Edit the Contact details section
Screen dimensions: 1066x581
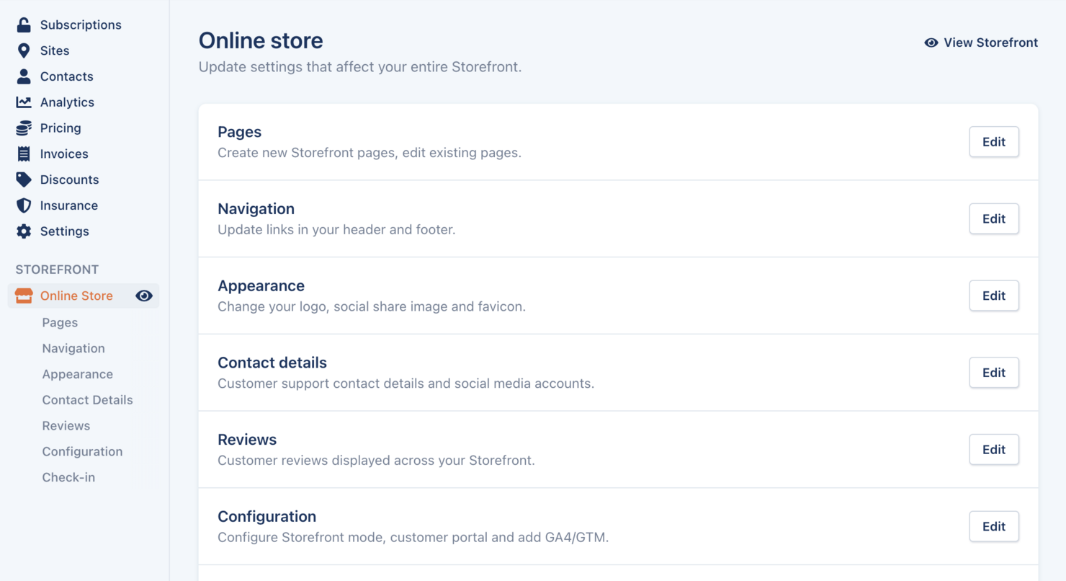click(x=993, y=373)
